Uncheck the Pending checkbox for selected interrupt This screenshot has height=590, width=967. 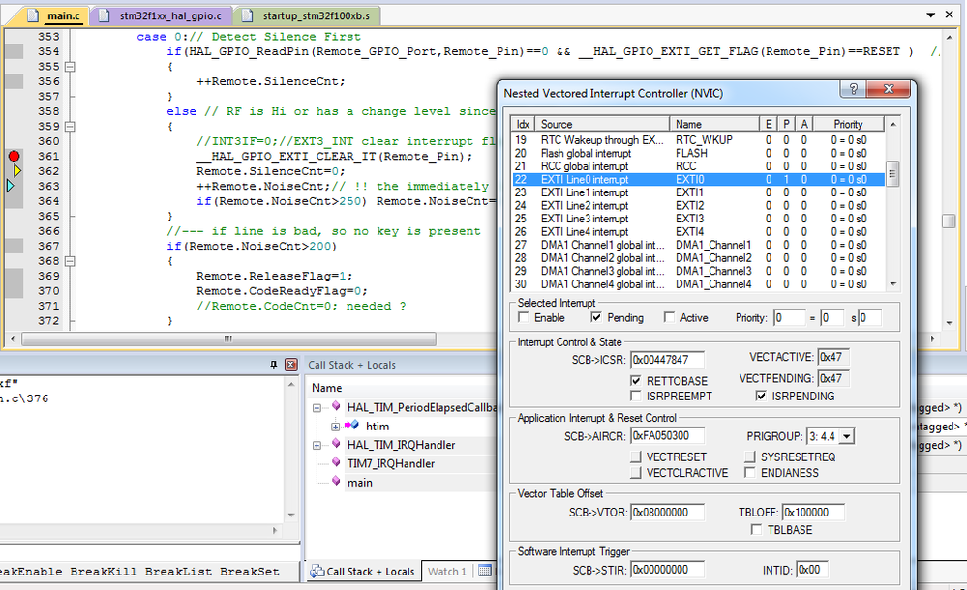coord(595,317)
